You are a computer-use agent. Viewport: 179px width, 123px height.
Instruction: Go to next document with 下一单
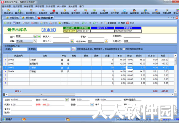click(x=98, y=23)
